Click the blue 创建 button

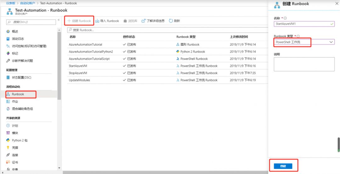[283, 166]
